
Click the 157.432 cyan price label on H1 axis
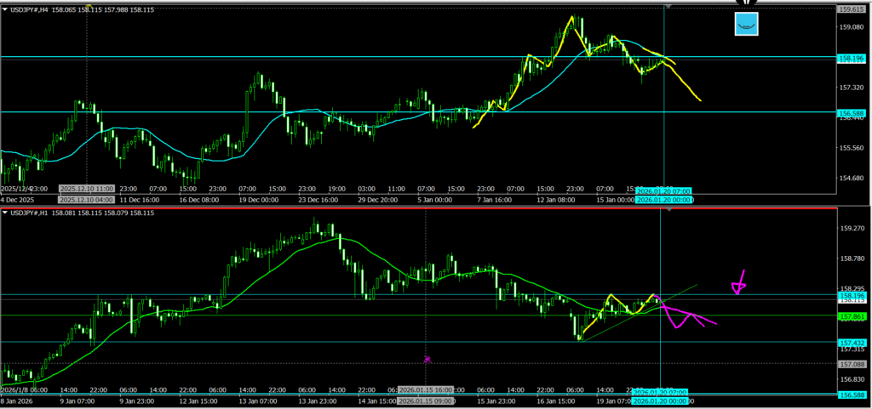(x=852, y=342)
